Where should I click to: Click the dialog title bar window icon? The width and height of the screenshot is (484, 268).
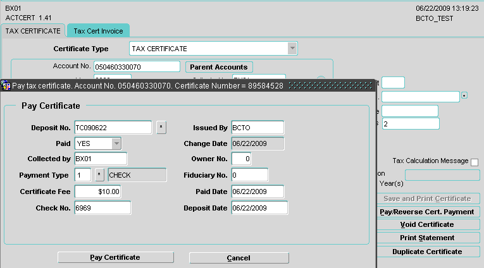(x=6, y=85)
